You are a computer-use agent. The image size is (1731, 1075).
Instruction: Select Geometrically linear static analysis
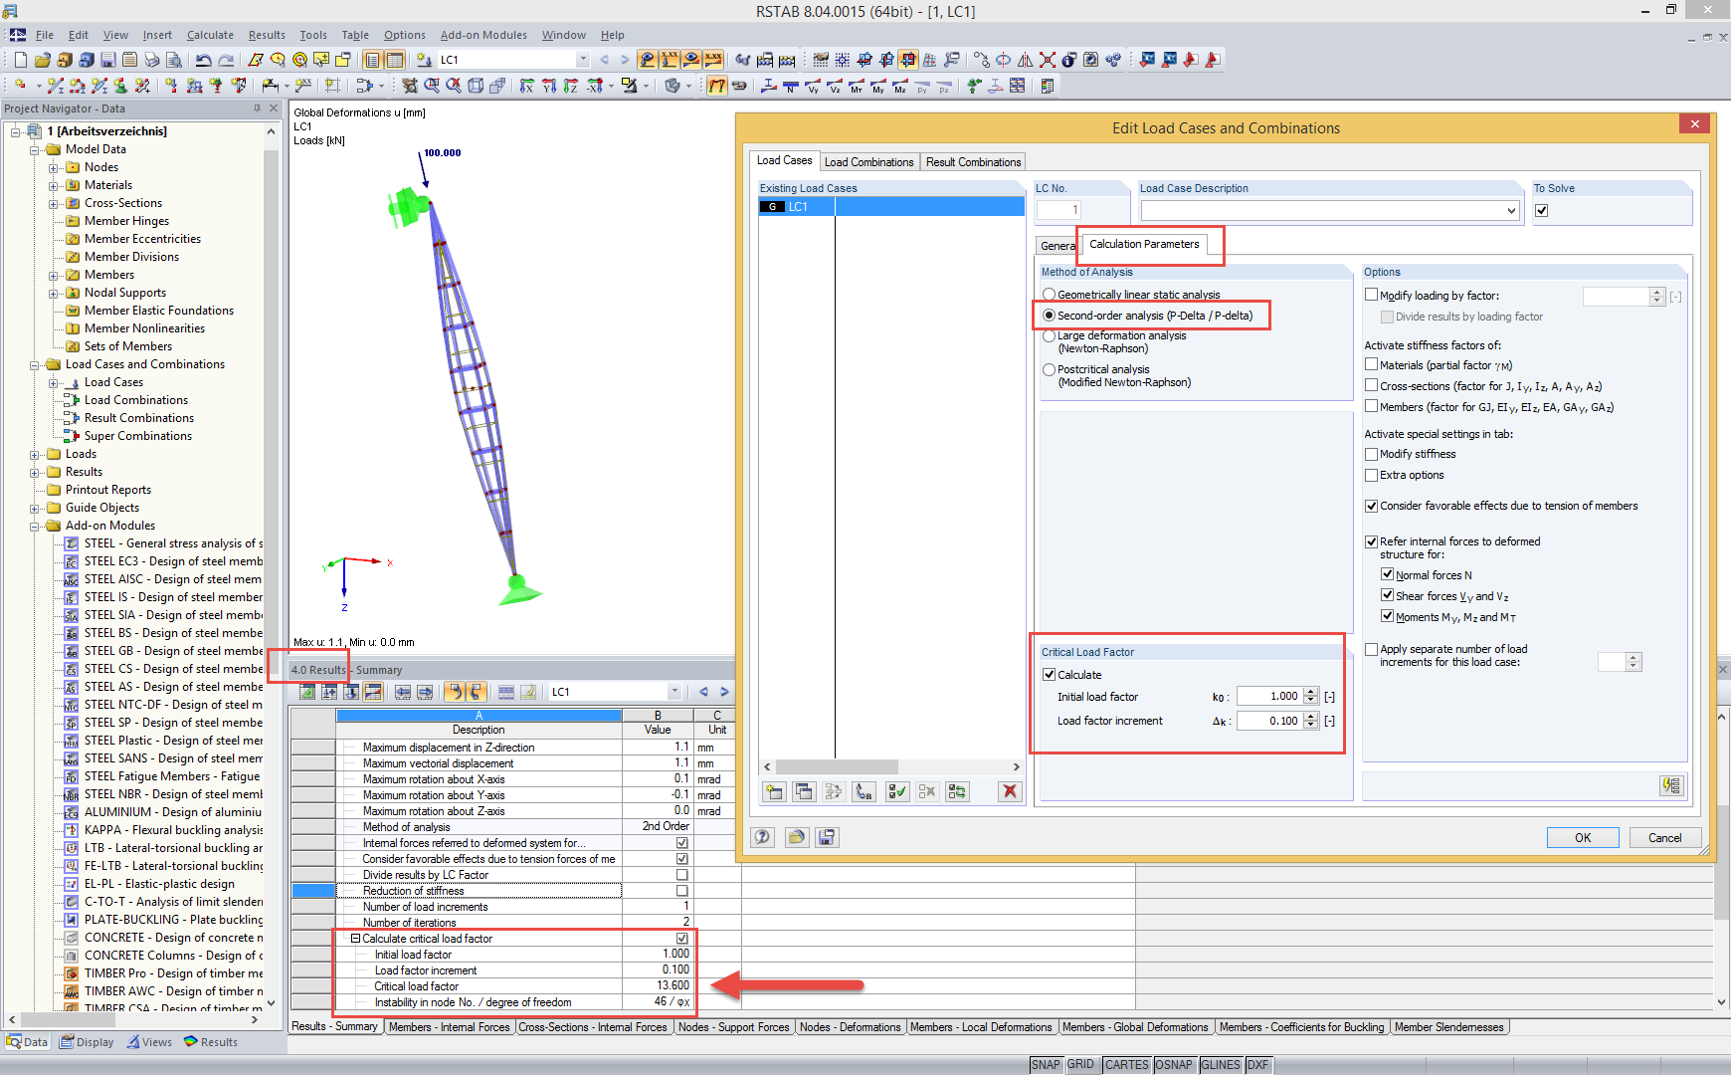1049,295
